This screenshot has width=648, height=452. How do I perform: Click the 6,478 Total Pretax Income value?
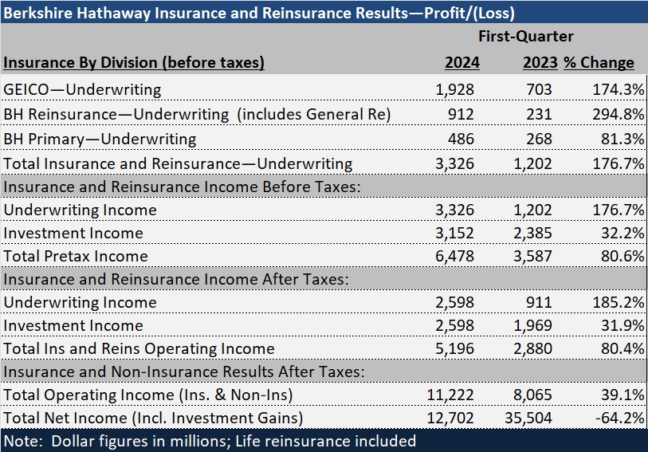pyautogui.click(x=455, y=256)
